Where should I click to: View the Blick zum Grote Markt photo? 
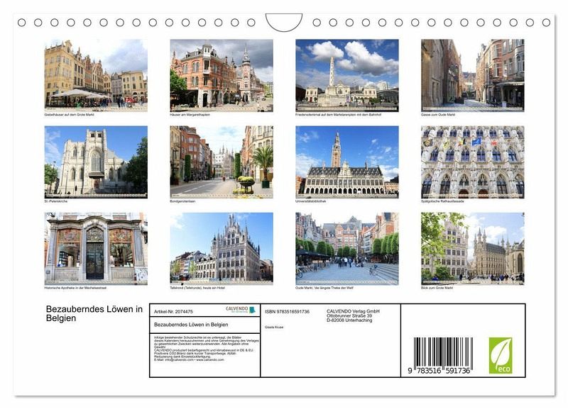click(x=472, y=247)
